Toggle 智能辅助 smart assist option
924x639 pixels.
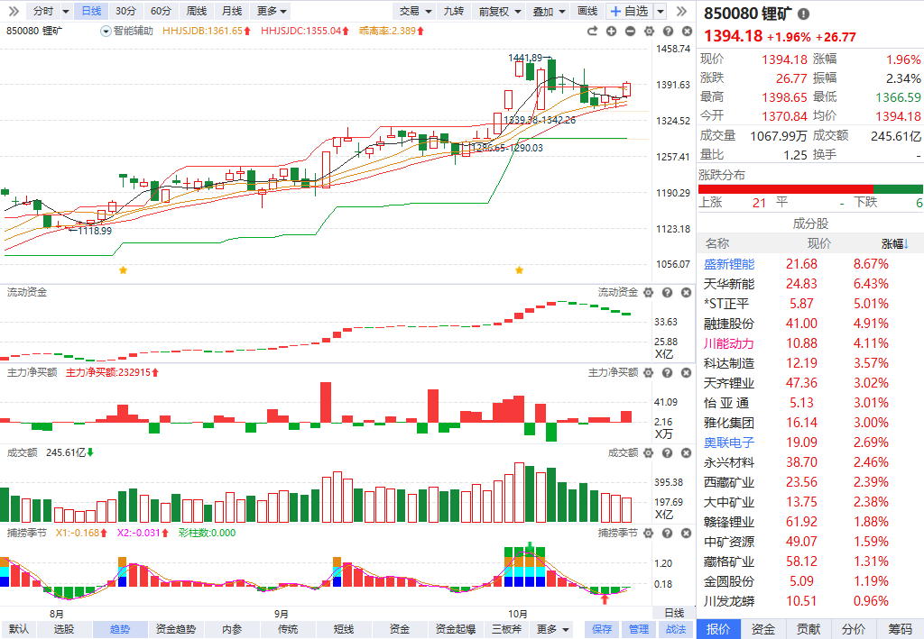[x=128, y=31]
